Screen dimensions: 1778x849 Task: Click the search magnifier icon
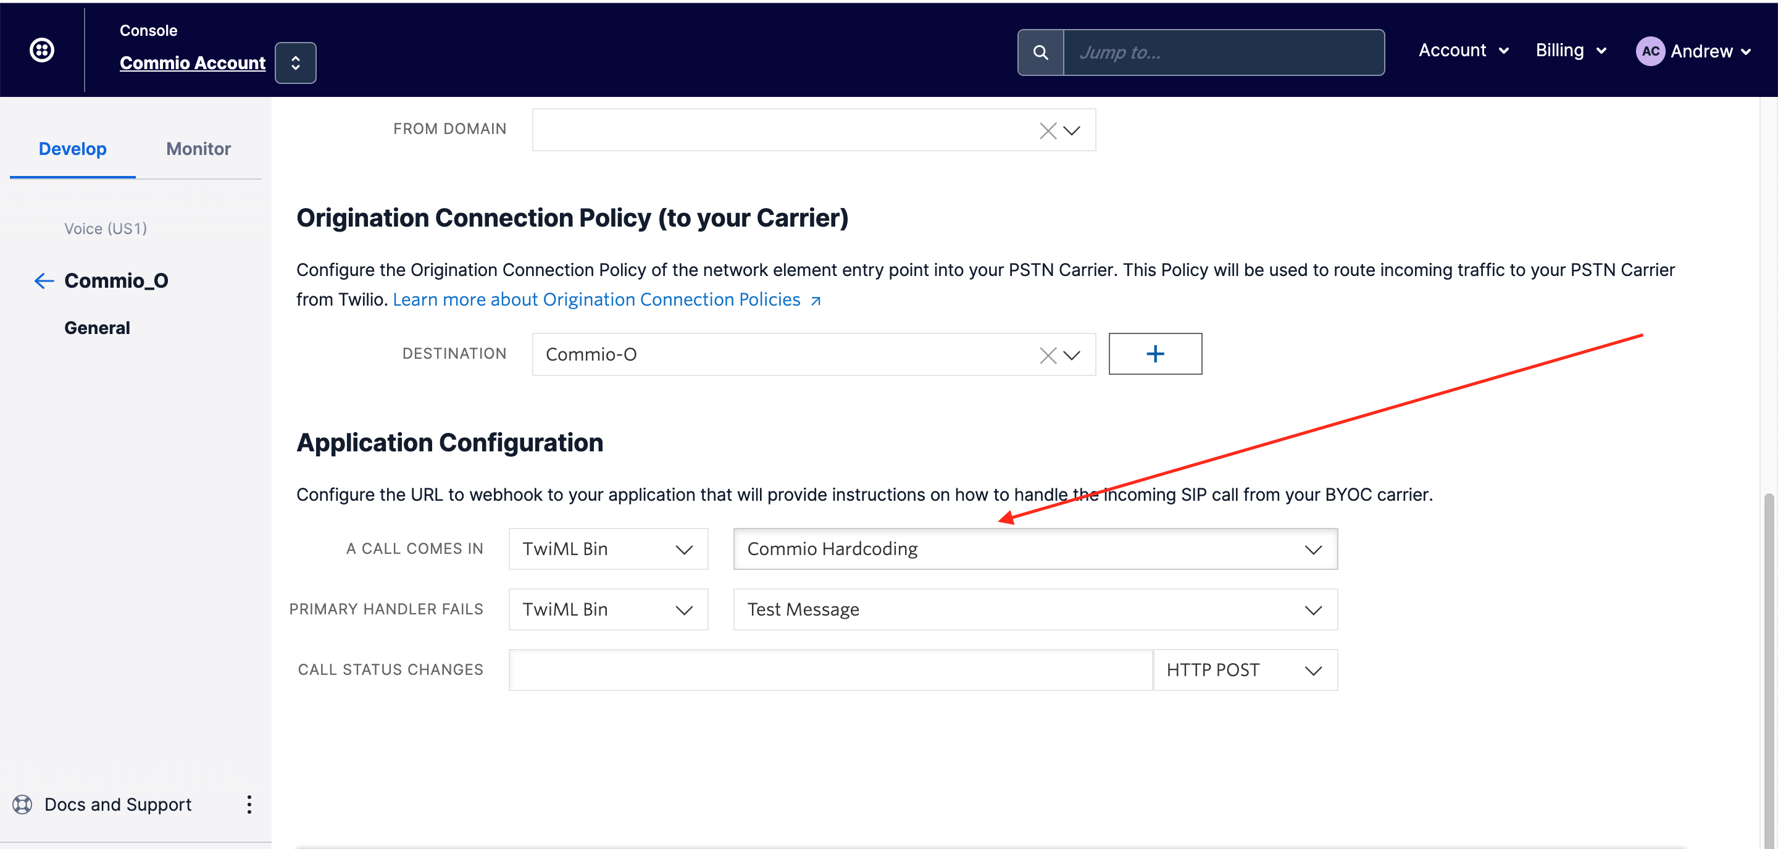tap(1040, 52)
